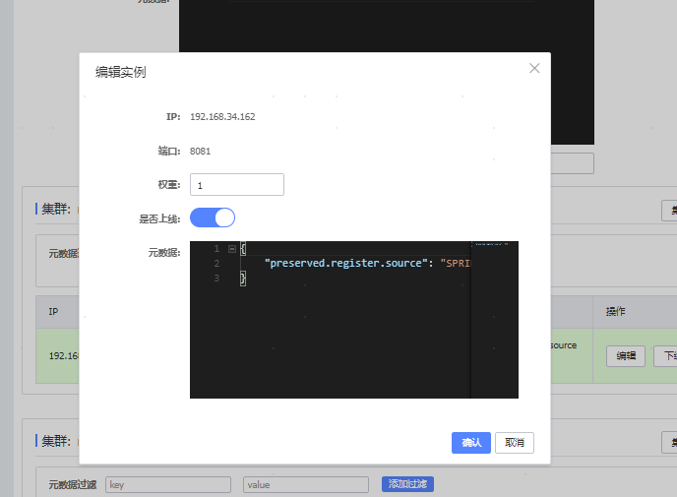Click line number 1 in the metadata editor
This screenshot has width=677, height=497.
click(x=216, y=249)
